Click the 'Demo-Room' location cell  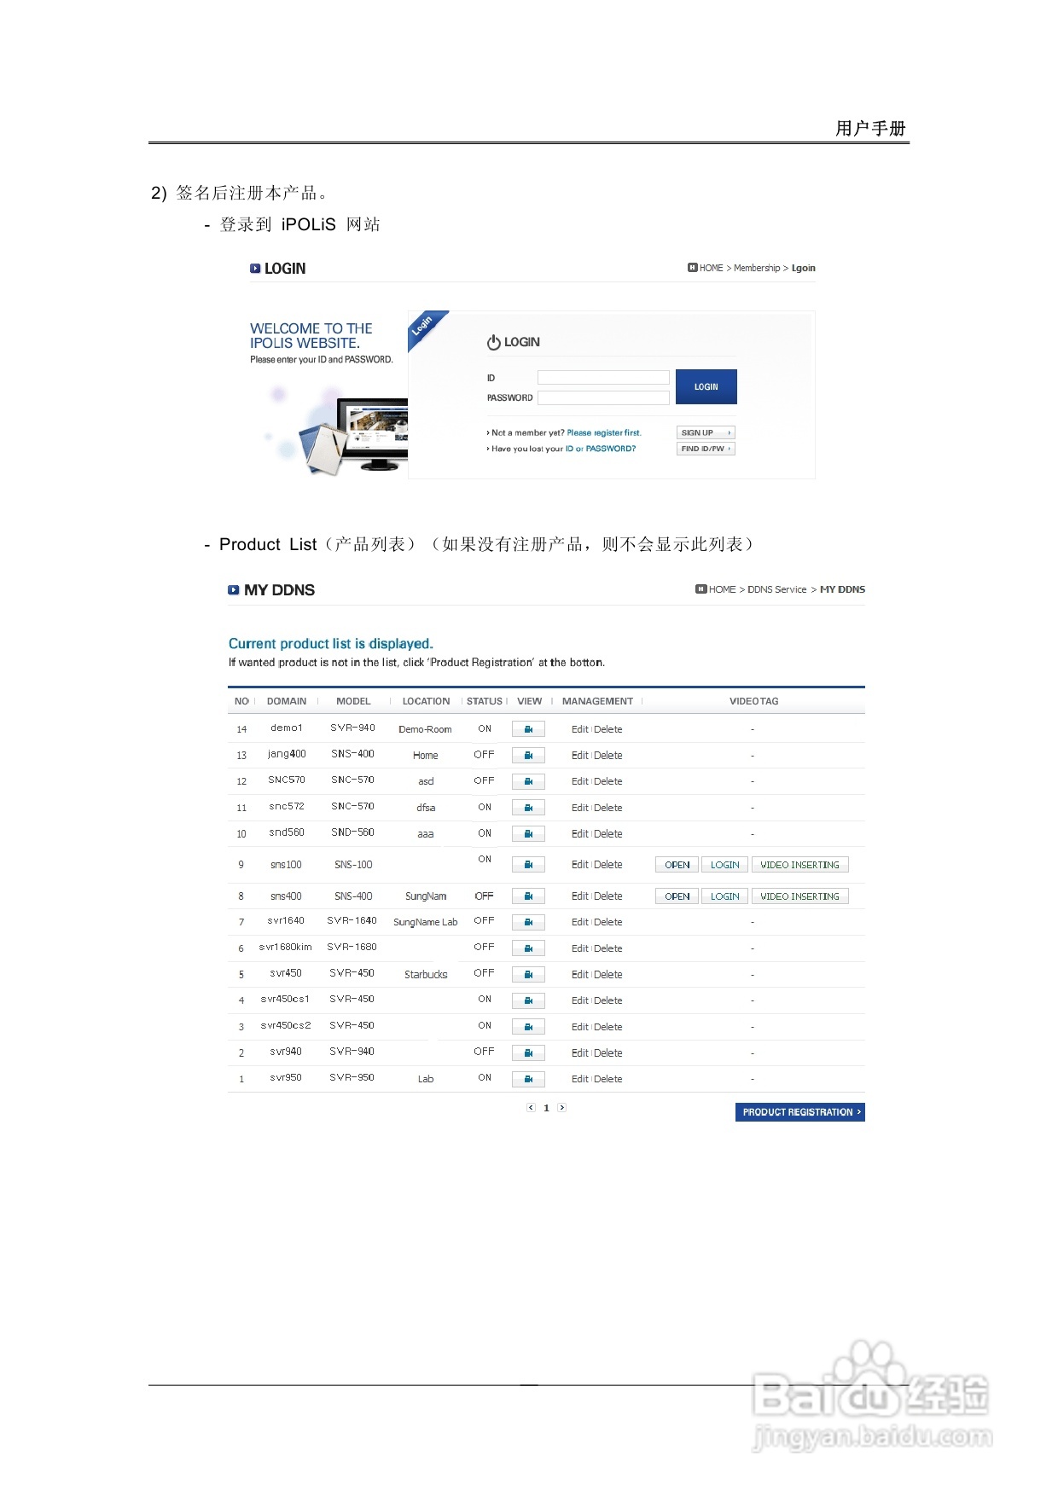tap(425, 729)
